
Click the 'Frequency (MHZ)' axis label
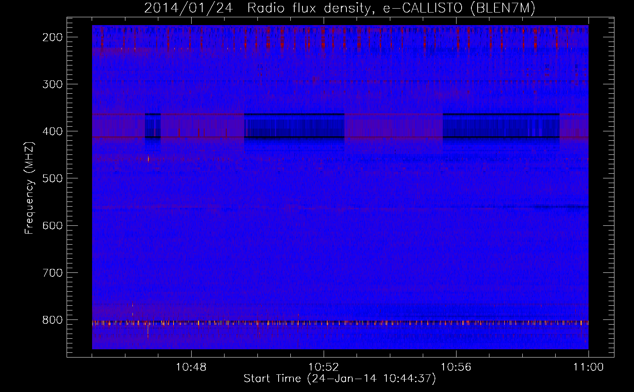(x=29, y=188)
